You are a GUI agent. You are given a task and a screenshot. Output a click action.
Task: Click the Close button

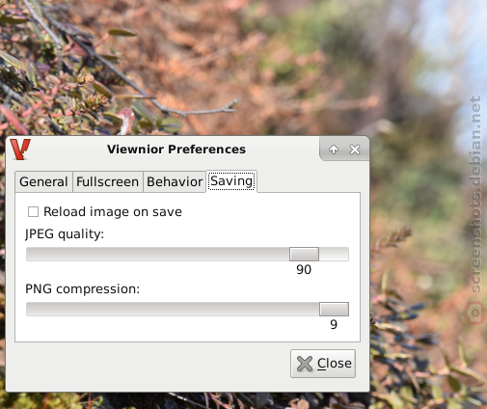pyautogui.click(x=323, y=364)
